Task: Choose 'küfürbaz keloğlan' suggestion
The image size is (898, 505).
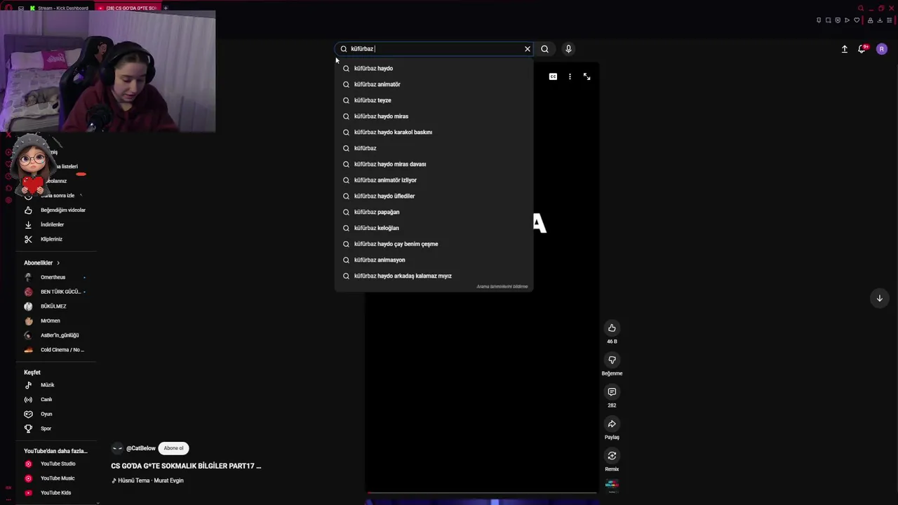Action: coord(434,228)
